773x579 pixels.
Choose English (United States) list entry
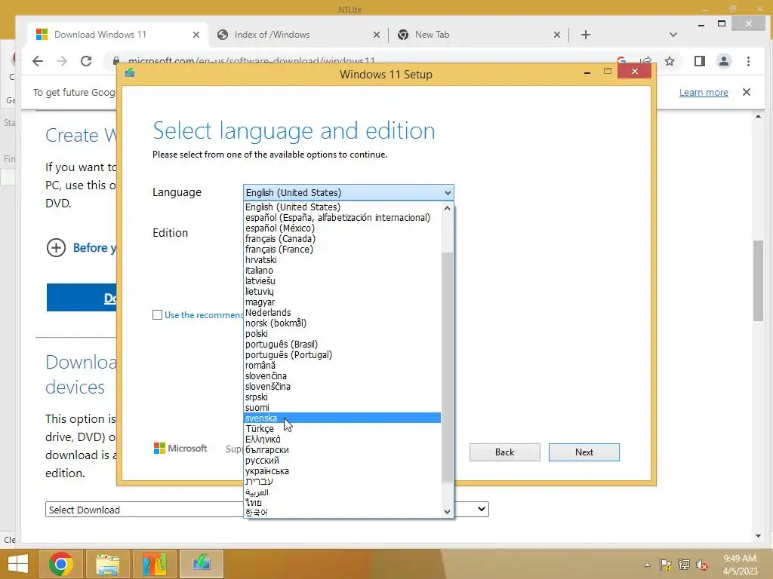click(343, 207)
